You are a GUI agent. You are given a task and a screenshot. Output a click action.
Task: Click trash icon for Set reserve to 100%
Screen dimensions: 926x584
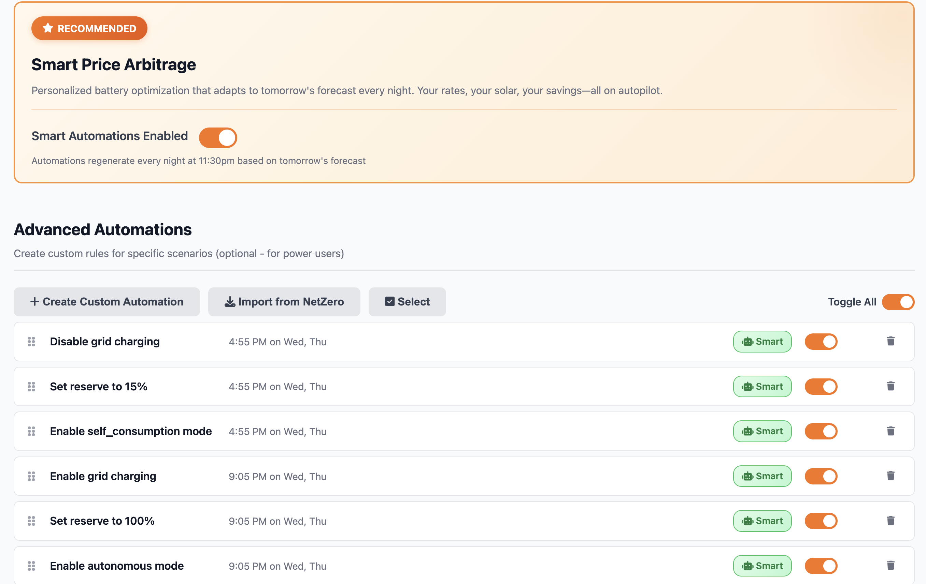[x=891, y=521]
